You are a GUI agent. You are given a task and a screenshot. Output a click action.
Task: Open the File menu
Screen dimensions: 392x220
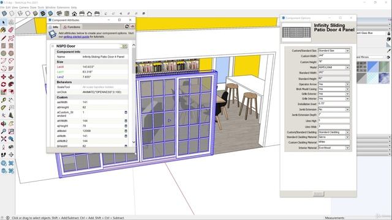click(x=2, y=7)
